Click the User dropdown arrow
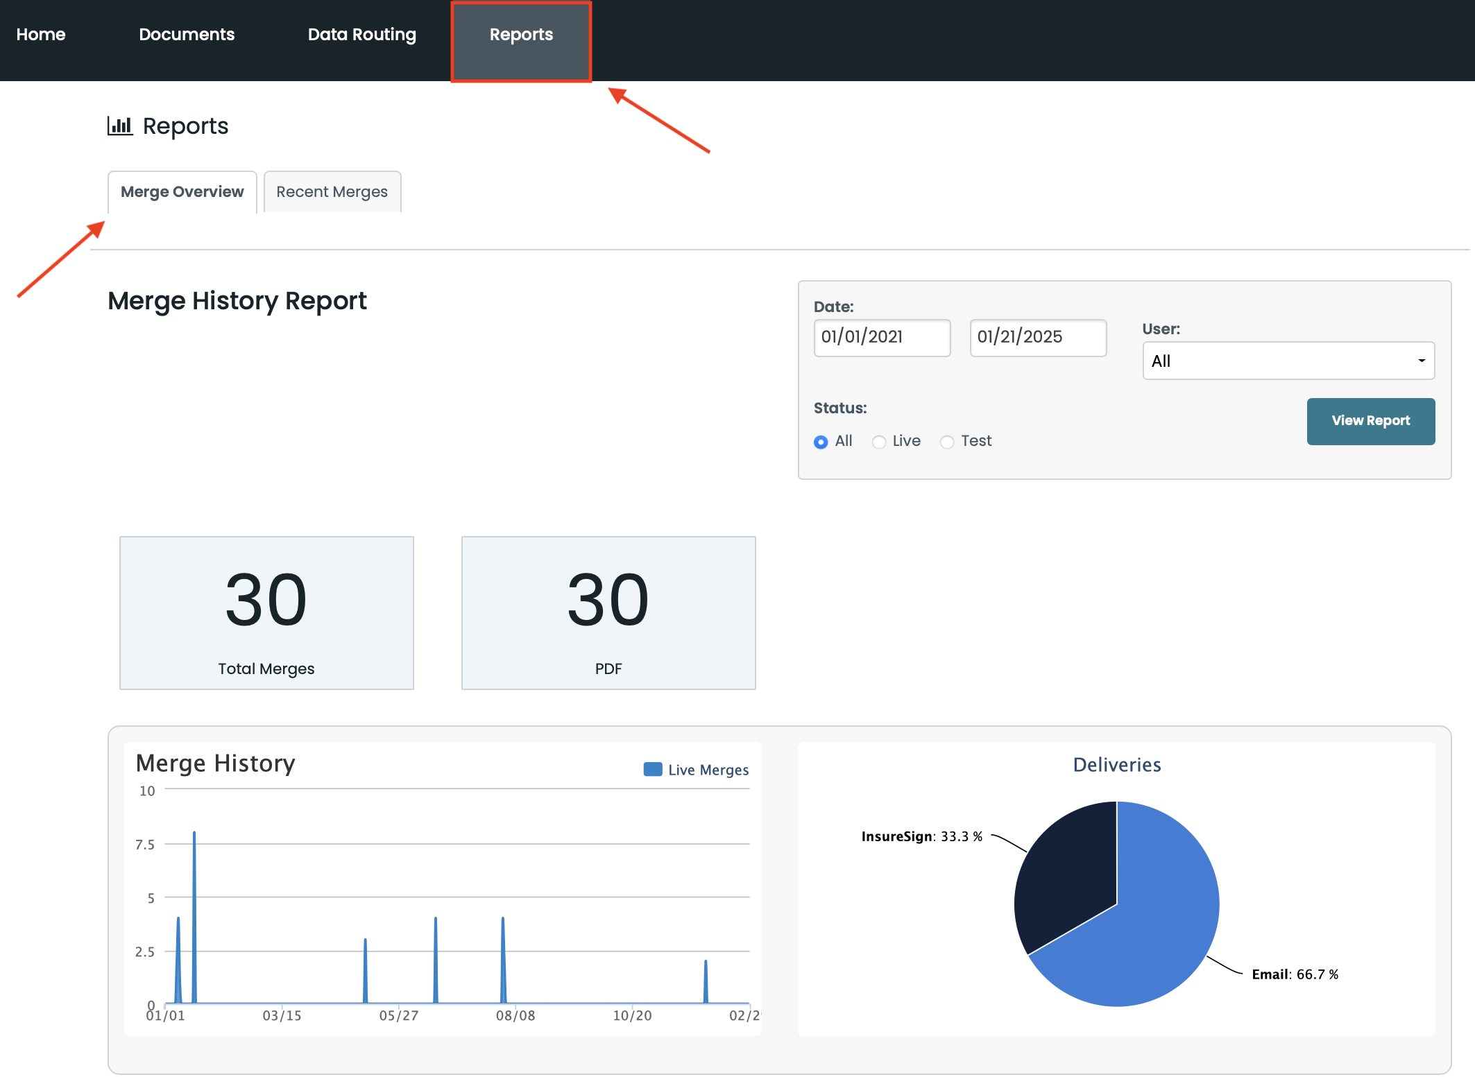This screenshot has height=1086, width=1475. pyautogui.click(x=1422, y=361)
